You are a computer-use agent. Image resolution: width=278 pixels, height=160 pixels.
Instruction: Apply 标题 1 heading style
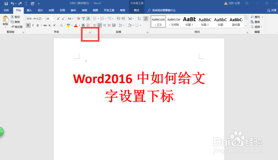pos(189,22)
